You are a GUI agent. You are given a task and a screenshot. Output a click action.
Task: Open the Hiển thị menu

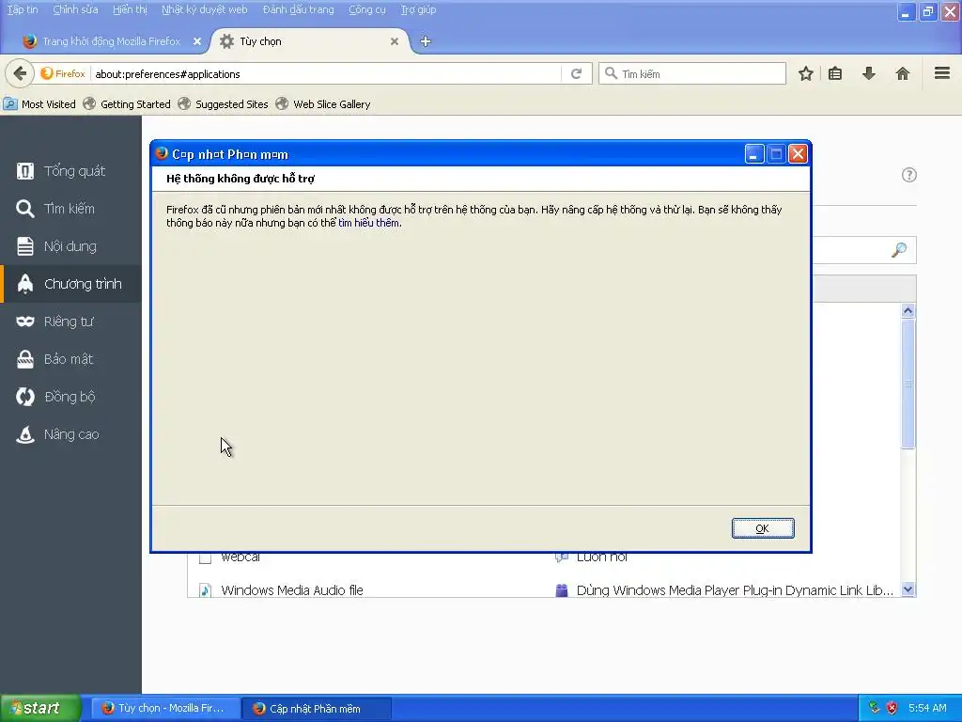(x=130, y=9)
